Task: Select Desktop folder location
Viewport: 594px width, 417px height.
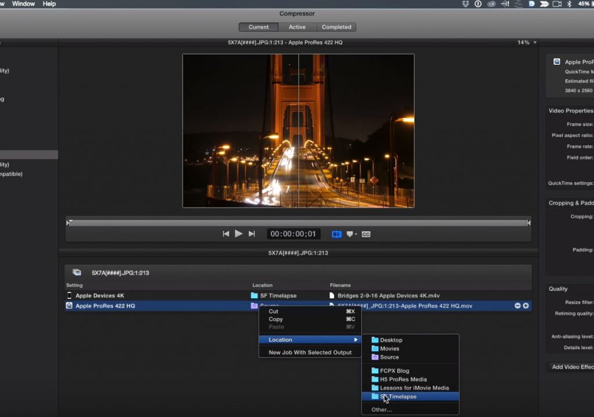Action: pyautogui.click(x=410, y=340)
